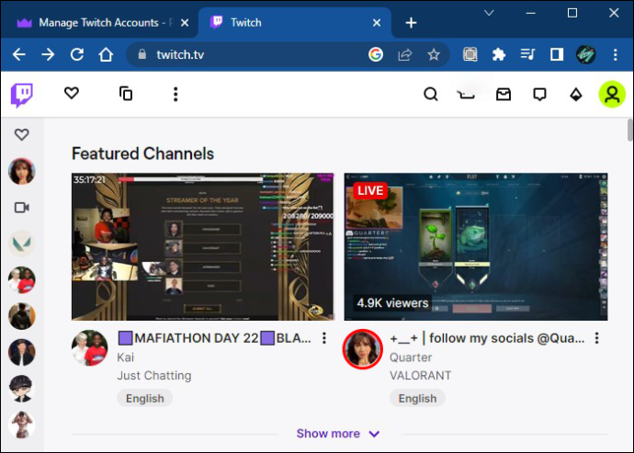Click English tag under Quarter's stream
This screenshot has width=634, height=453.
click(x=417, y=399)
